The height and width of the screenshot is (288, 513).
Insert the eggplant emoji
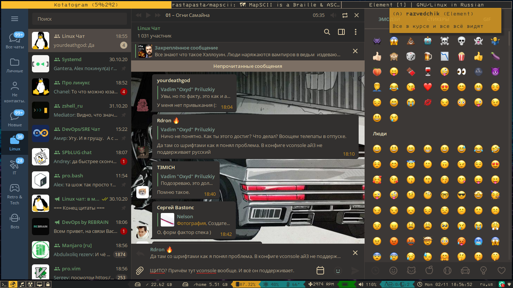click(x=495, y=56)
